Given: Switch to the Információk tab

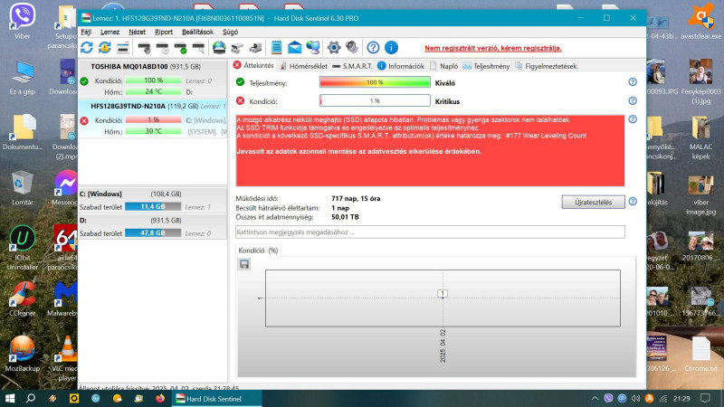Looking at the screenshot, I should (401, 66).
